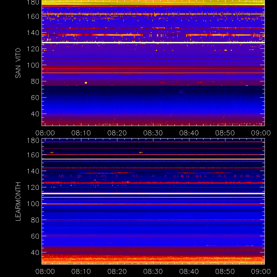Select the 120 frequency label on San Vito plot
Image resolution: width=277 pixels, height=277 pixels.
tap(33, 49)
